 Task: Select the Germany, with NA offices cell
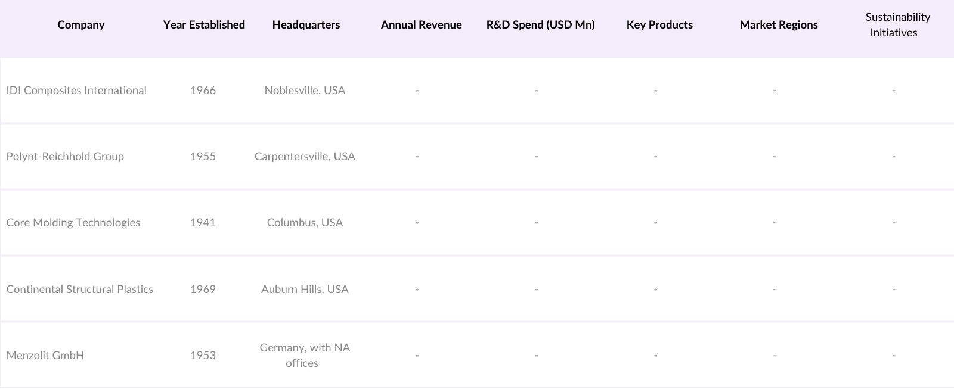click(x=305, y=356)
